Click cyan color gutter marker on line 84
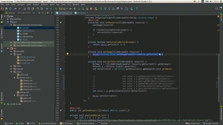223x125 pixels. click(61, 69)
